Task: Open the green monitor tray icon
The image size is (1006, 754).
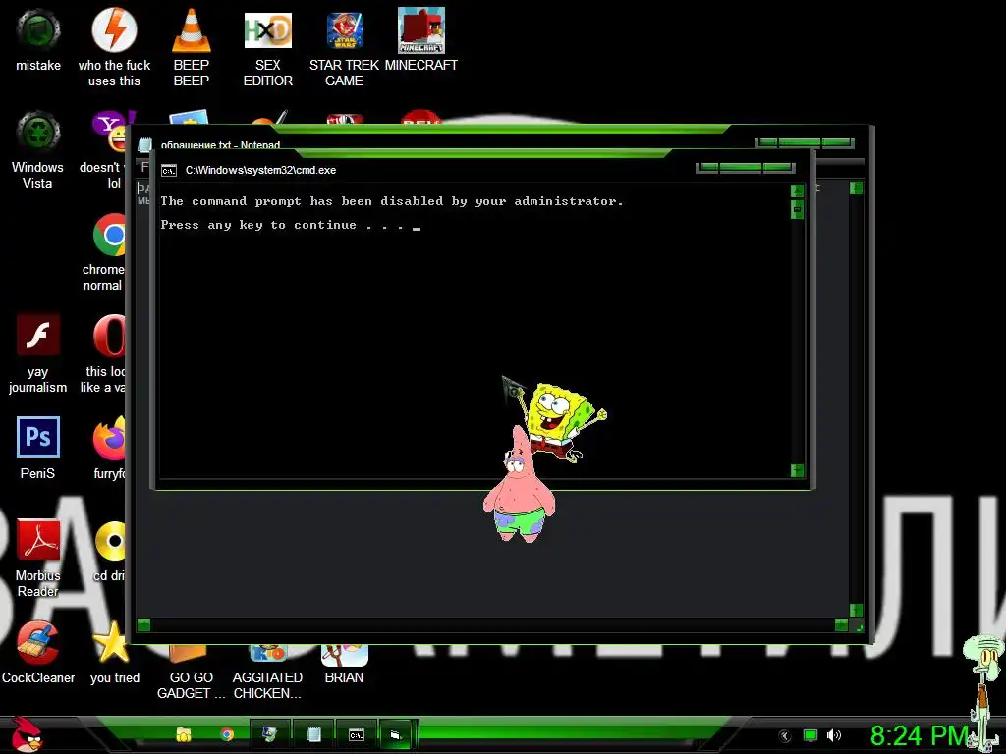Action: 810,736
